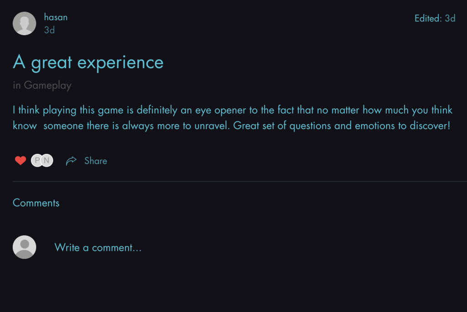Image resolution: width=467 pixels, height=312 pixels.
Task: Click the 3d timestamp under hasan
Action: pyautogui.click(x=49, y=30)
